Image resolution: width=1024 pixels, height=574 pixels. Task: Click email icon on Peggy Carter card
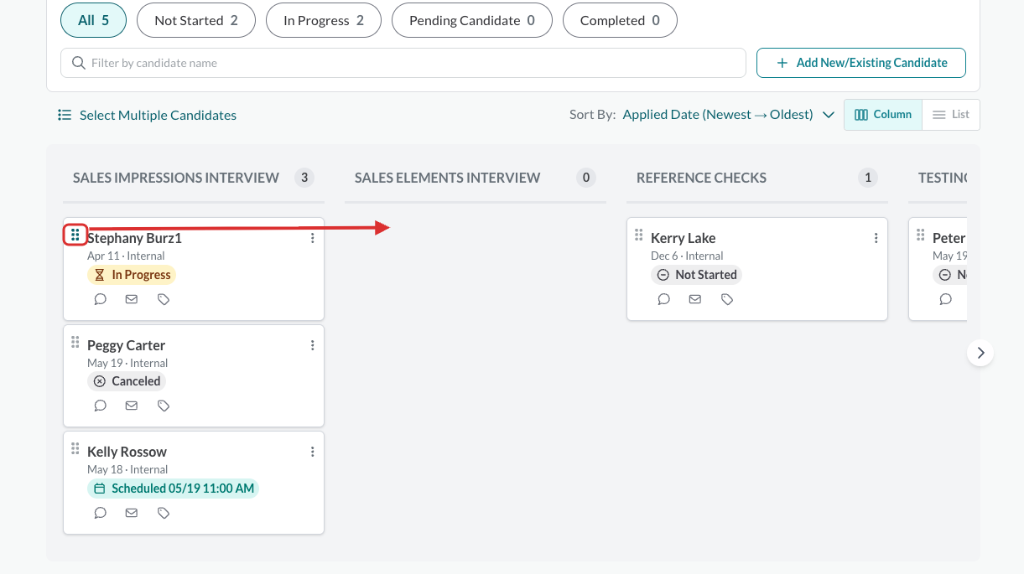(x=132, y=406)
